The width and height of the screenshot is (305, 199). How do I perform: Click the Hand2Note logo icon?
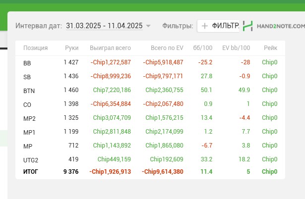pyautogui.click(x=248, y=26)
